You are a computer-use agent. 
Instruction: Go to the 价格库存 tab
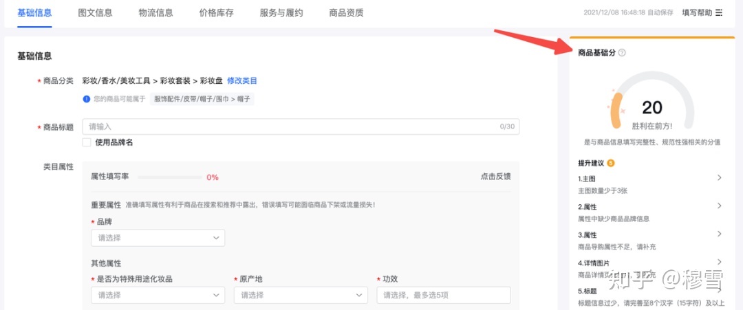coord(216,13)
